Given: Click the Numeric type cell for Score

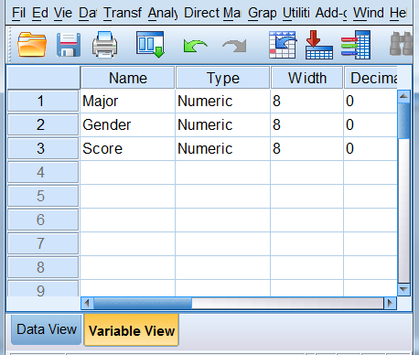Looking at the screenshot, I should (x=222, y=148).
